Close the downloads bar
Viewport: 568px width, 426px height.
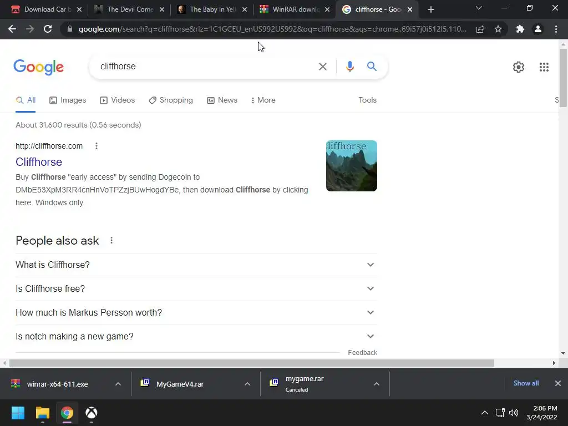(558, 383)
